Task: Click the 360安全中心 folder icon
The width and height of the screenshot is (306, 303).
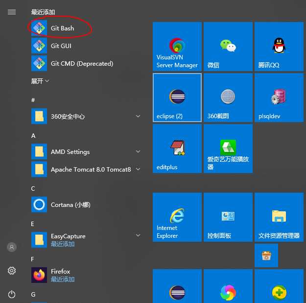Action: (39, 116)
